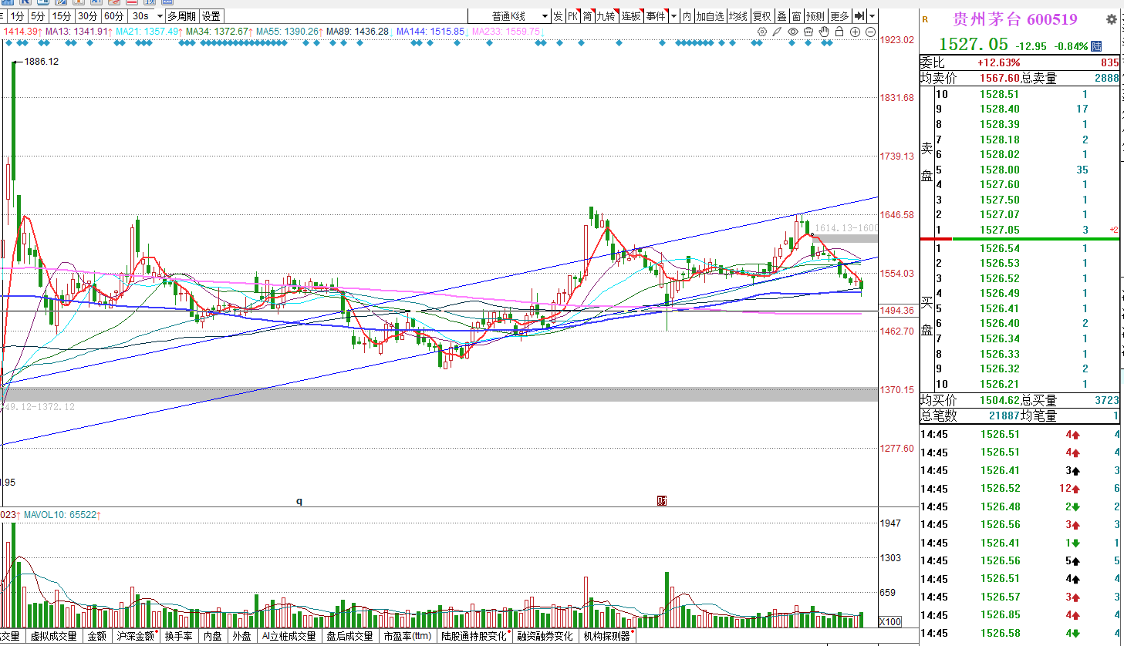Click the MA144: 1515.85 legend value
This screenshot has height=646, width=1124.
point(430,32)
